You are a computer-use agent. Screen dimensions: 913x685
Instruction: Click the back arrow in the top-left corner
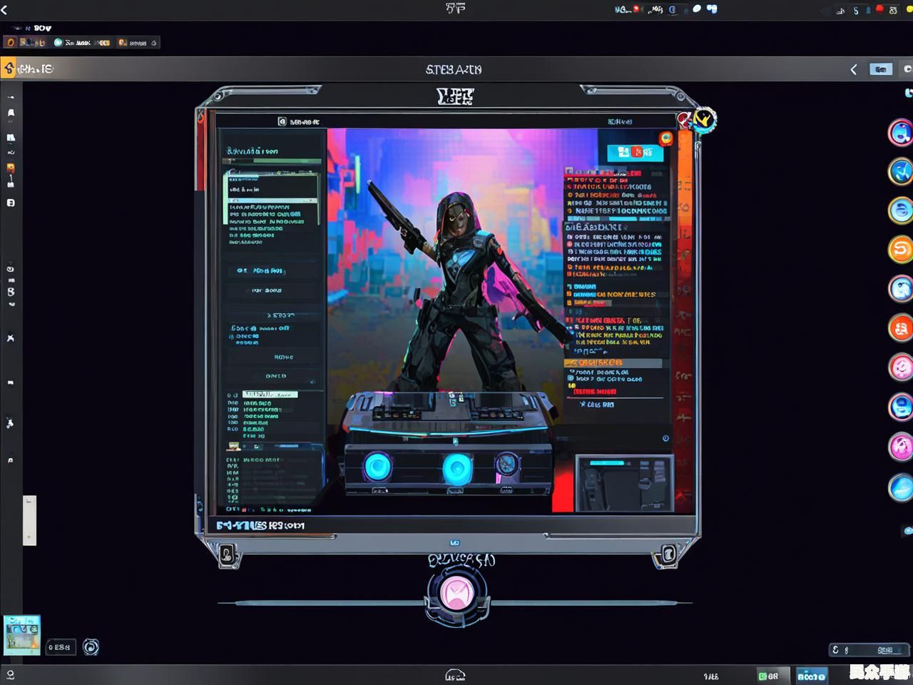(5, 9)
